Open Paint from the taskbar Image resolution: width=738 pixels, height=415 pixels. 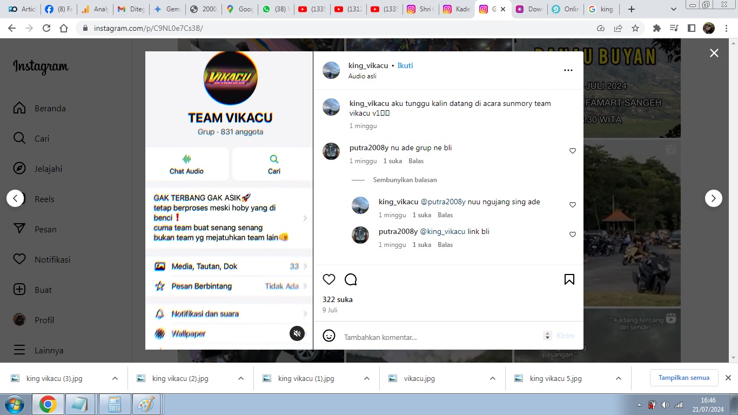click(x=146, y=404)
